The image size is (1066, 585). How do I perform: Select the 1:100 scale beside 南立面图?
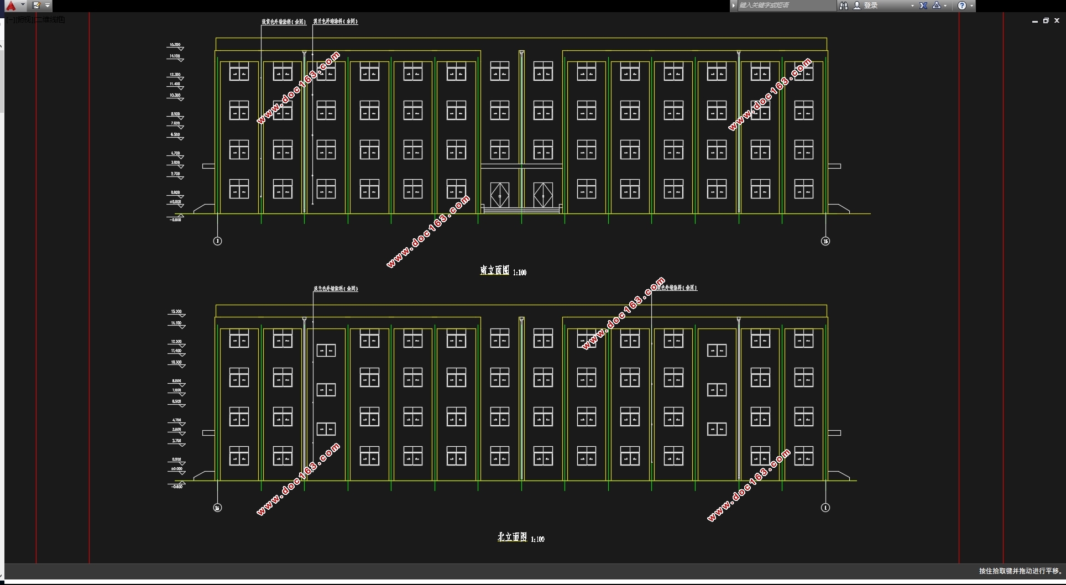[520, 273]
